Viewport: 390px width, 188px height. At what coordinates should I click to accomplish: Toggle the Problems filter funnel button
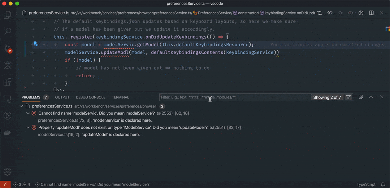point(348,97)
